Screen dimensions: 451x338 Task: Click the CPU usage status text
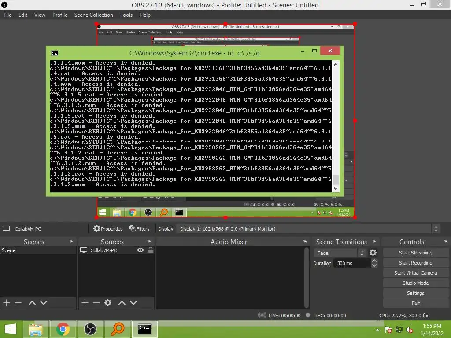click(404, 315)
